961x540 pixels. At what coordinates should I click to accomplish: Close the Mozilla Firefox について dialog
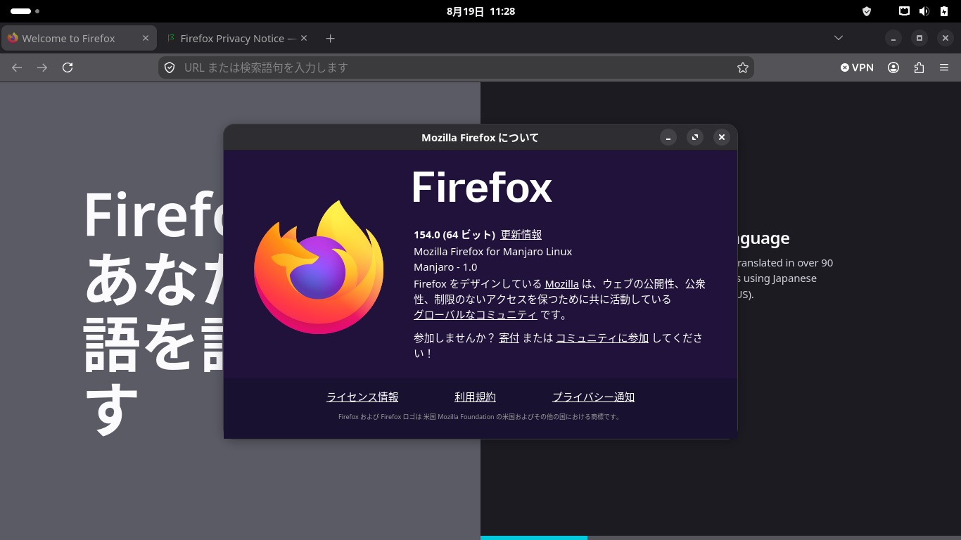point(721,137)
